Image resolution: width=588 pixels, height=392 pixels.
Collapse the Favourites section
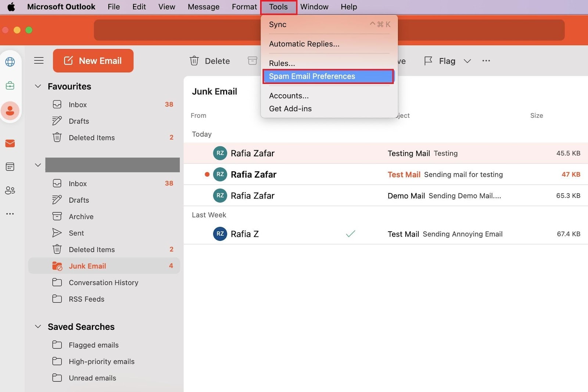[38, 86]
